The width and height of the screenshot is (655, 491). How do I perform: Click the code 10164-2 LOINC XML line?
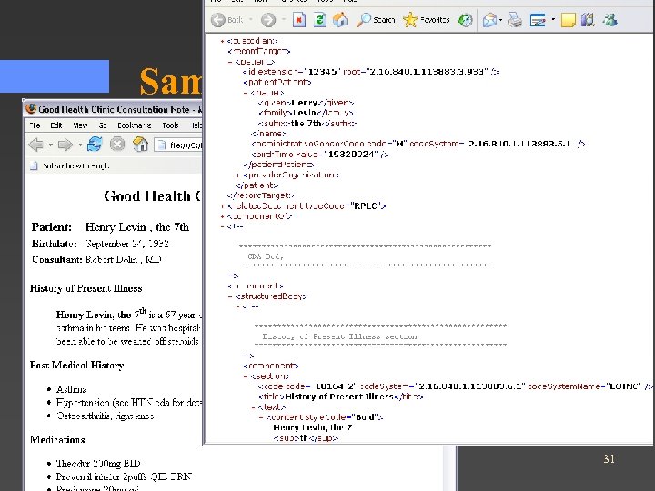pos(456,386)
